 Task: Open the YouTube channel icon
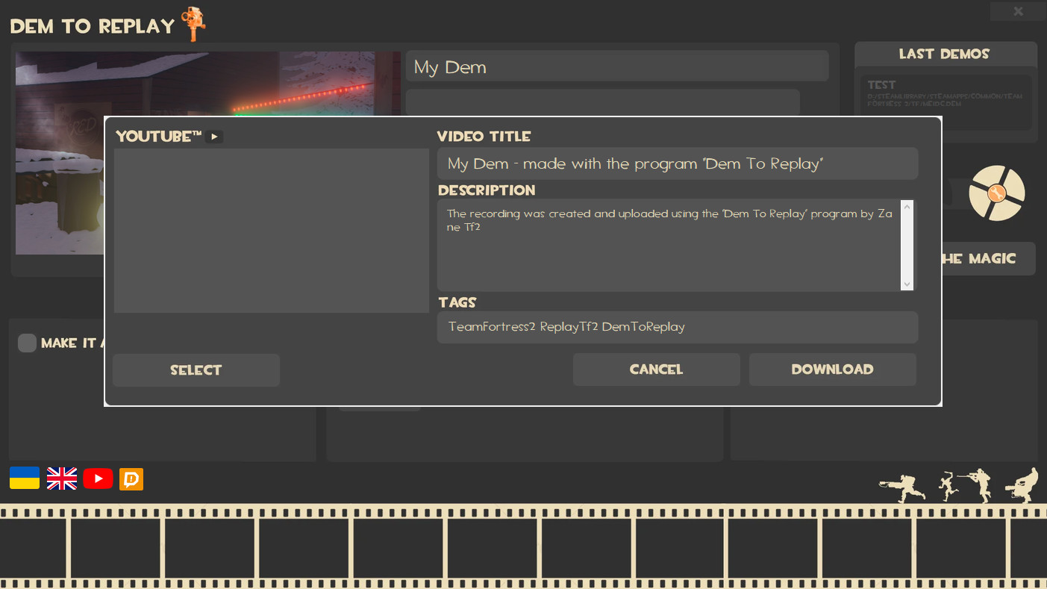(x=98, y=479)
